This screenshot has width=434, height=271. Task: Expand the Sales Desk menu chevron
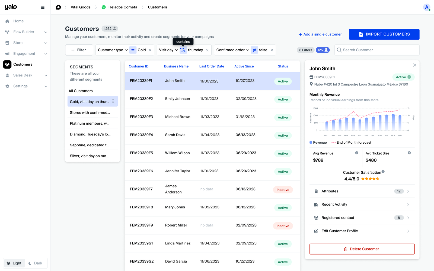[46, 75]
